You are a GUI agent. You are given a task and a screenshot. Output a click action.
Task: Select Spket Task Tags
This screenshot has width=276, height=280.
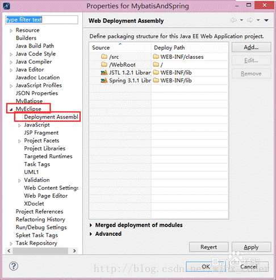tap(37, 235)
